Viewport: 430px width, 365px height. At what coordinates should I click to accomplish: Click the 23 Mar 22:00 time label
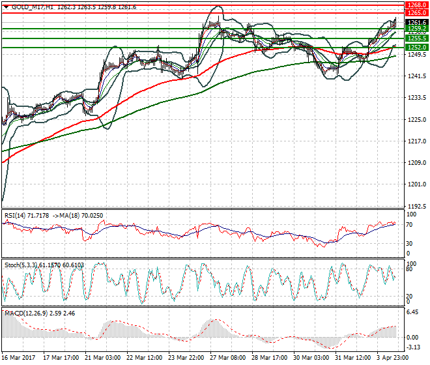pyautogui.click(x=186, y=358)
